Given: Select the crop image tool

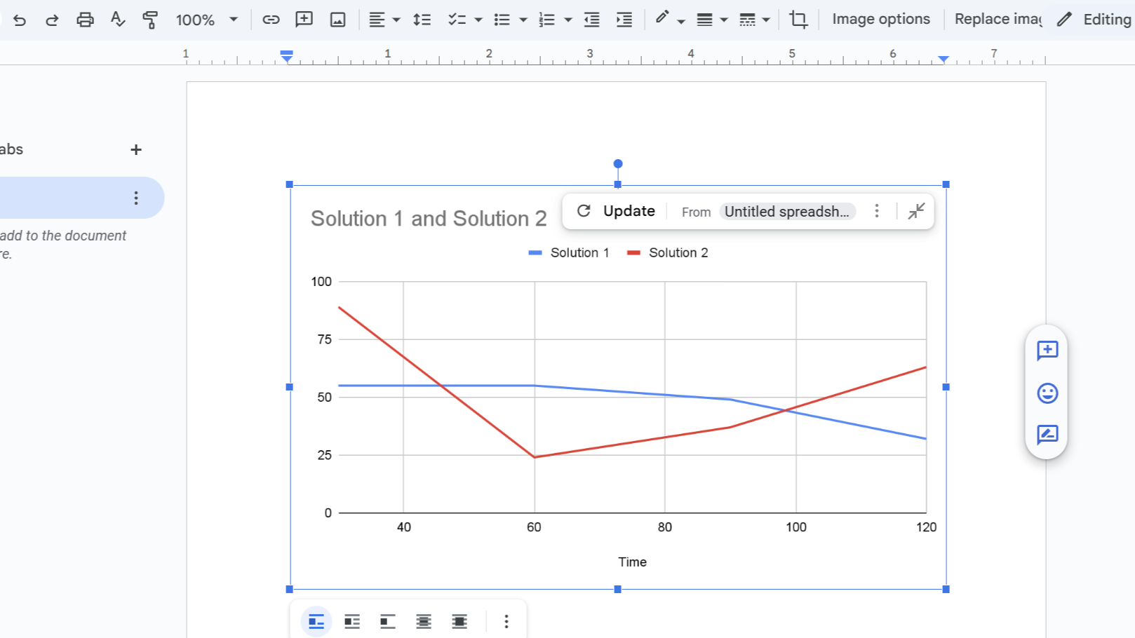Looking at the screenshot, I should (x=798, y=19).
